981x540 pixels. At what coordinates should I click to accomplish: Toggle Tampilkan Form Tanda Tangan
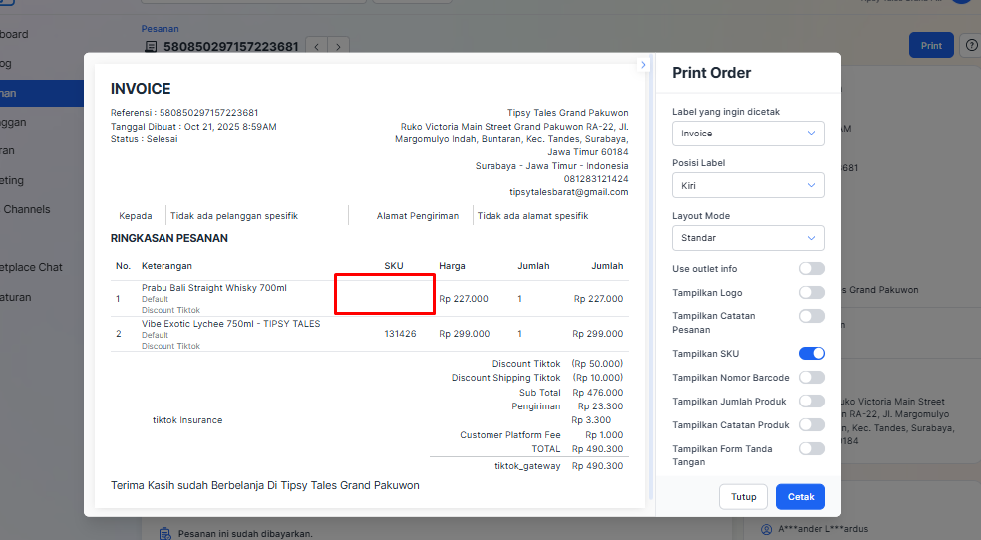[812, 449]
